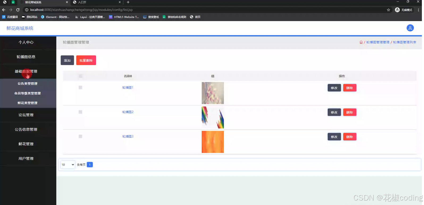This screenshot has height=205, width=424.
Task: Click the 批量删除 button
Action: click(x=86, y=60)
